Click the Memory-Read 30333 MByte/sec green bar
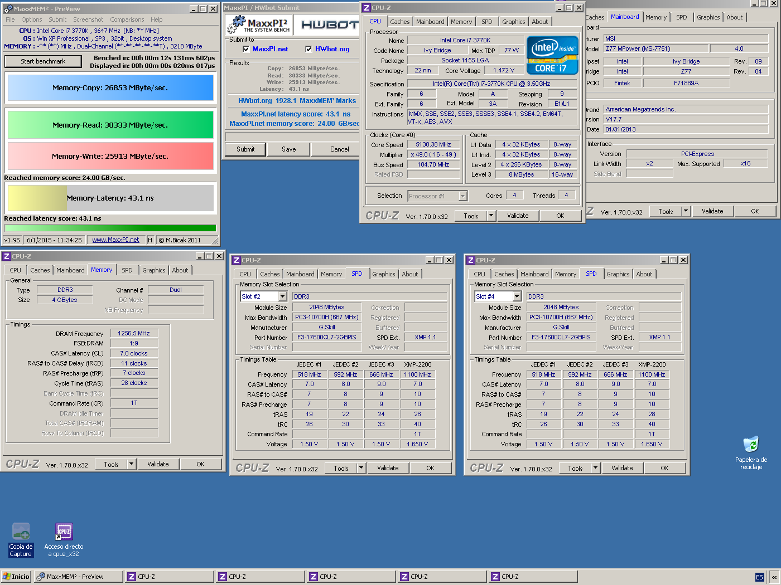Viewport: 781px width, 585px height. click(110, 125)
